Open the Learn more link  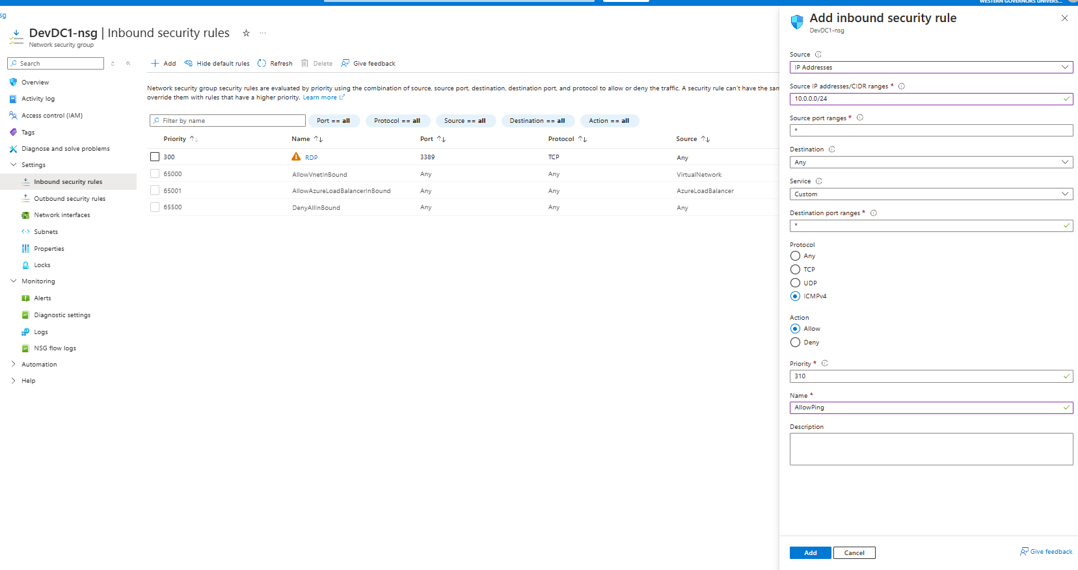coord(323,97)
